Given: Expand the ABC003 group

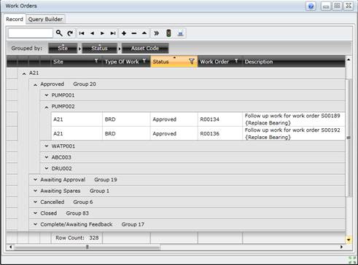Looking at the screenshot, I should coord(47,157).
